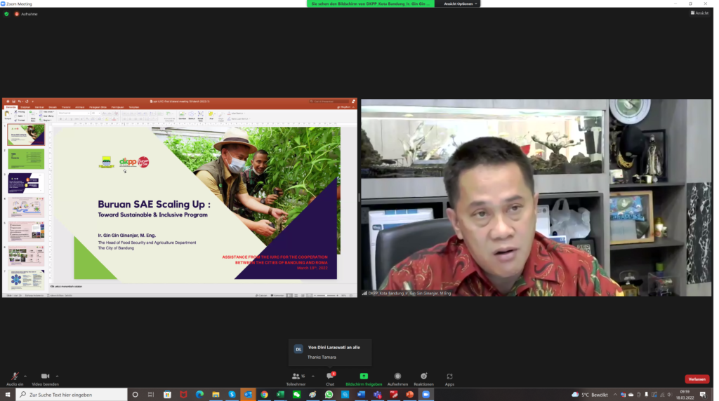Click the Zoom icon in the taskbar
This screenshot has width=719, height=401.
426,395
